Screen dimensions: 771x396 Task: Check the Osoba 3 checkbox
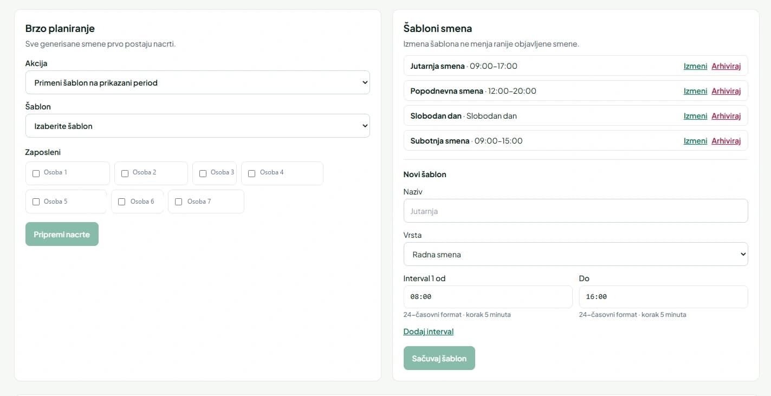203,173
